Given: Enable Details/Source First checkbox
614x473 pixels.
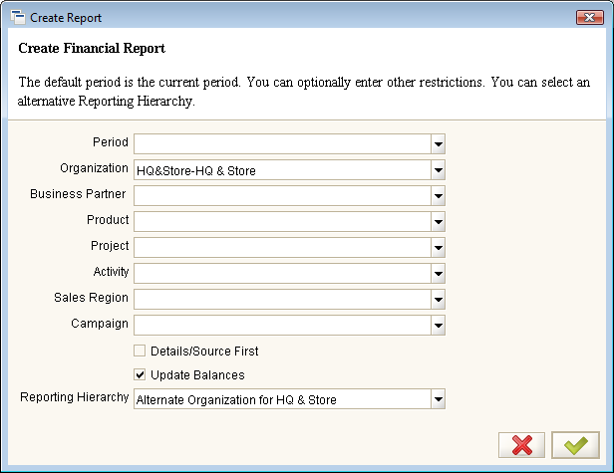Looking at the screenshot, I should point(140,351).
